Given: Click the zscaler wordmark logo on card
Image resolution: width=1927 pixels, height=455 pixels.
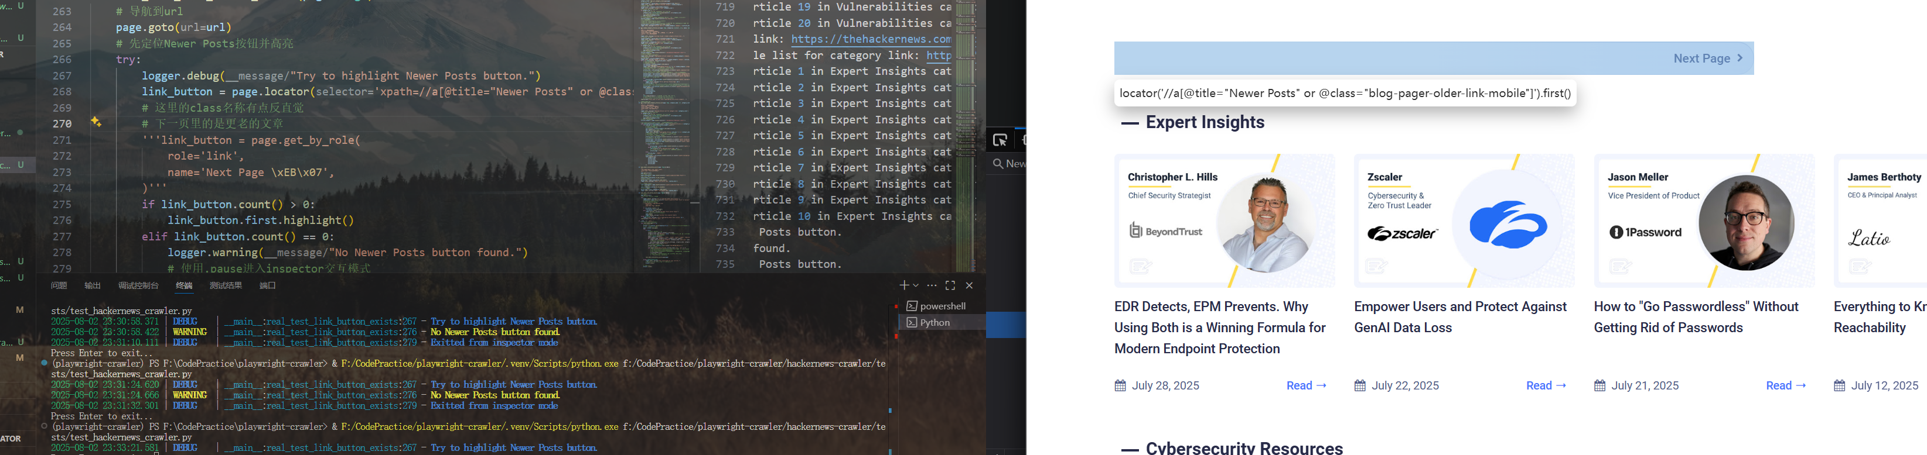Looking at the screenshot, I should point(1403,234).
